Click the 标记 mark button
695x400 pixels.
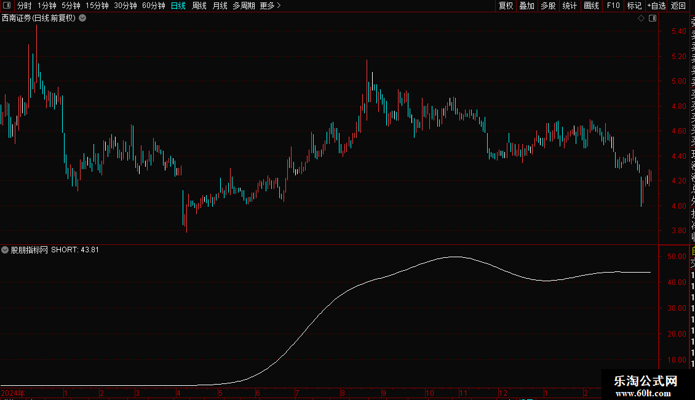634,6
